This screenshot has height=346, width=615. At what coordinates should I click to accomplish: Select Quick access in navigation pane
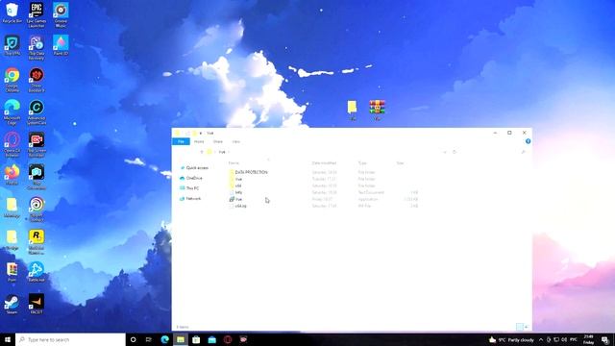click(x=194, y=168)
